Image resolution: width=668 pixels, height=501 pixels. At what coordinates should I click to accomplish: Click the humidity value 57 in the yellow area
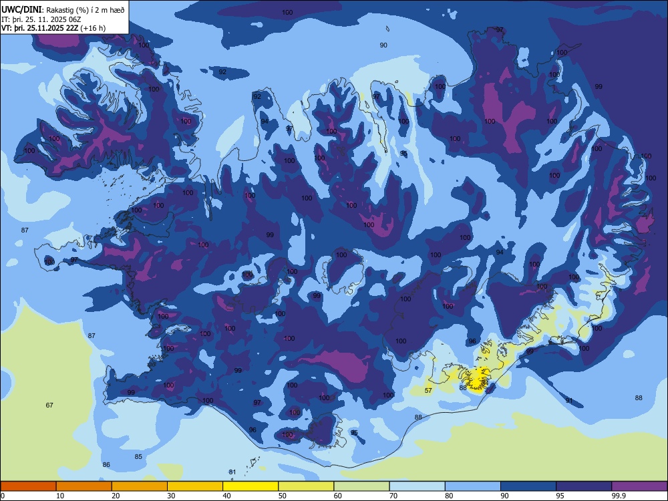point(429,390)
